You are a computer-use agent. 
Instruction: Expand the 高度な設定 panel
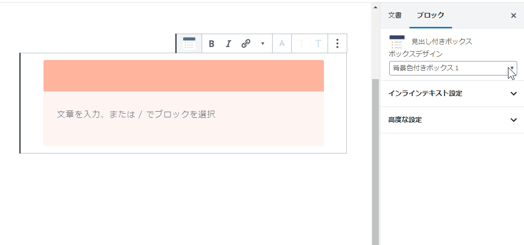coord(452,120)
